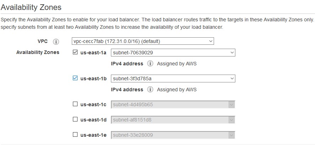Viewport: 315px width, 146px height.
Task: Click the disabled subnet-4d495b65 dropdown
Action: [x=173, y=104]
